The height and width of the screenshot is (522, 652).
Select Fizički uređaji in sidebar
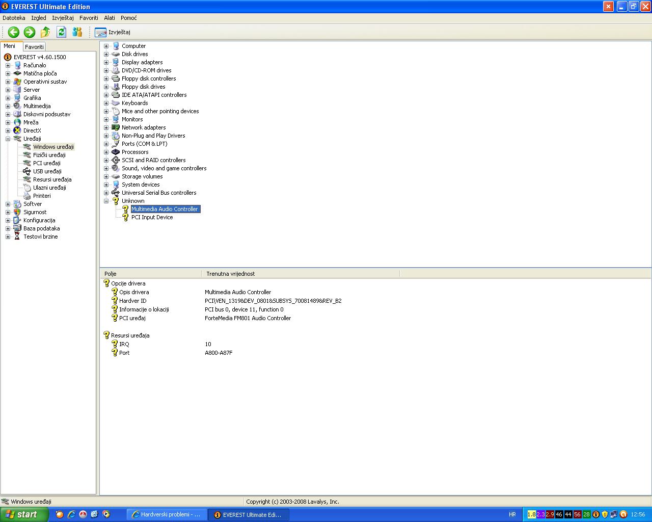point(49,155)
